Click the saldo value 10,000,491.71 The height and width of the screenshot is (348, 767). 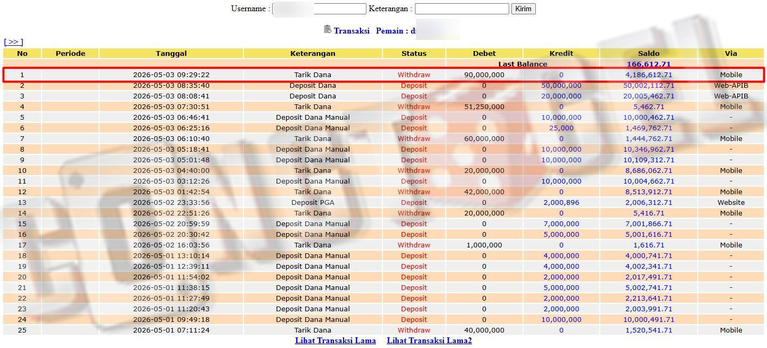click(x=649, y=319)
